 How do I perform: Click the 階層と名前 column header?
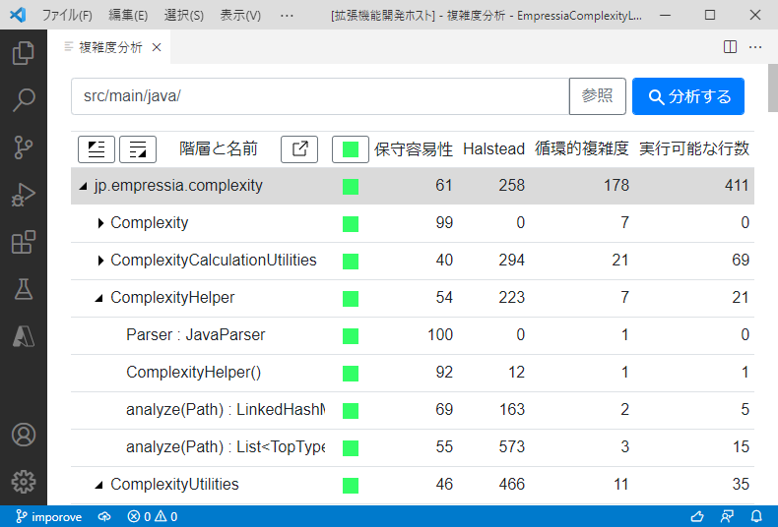pyautogui.click(x=219, y=148)
